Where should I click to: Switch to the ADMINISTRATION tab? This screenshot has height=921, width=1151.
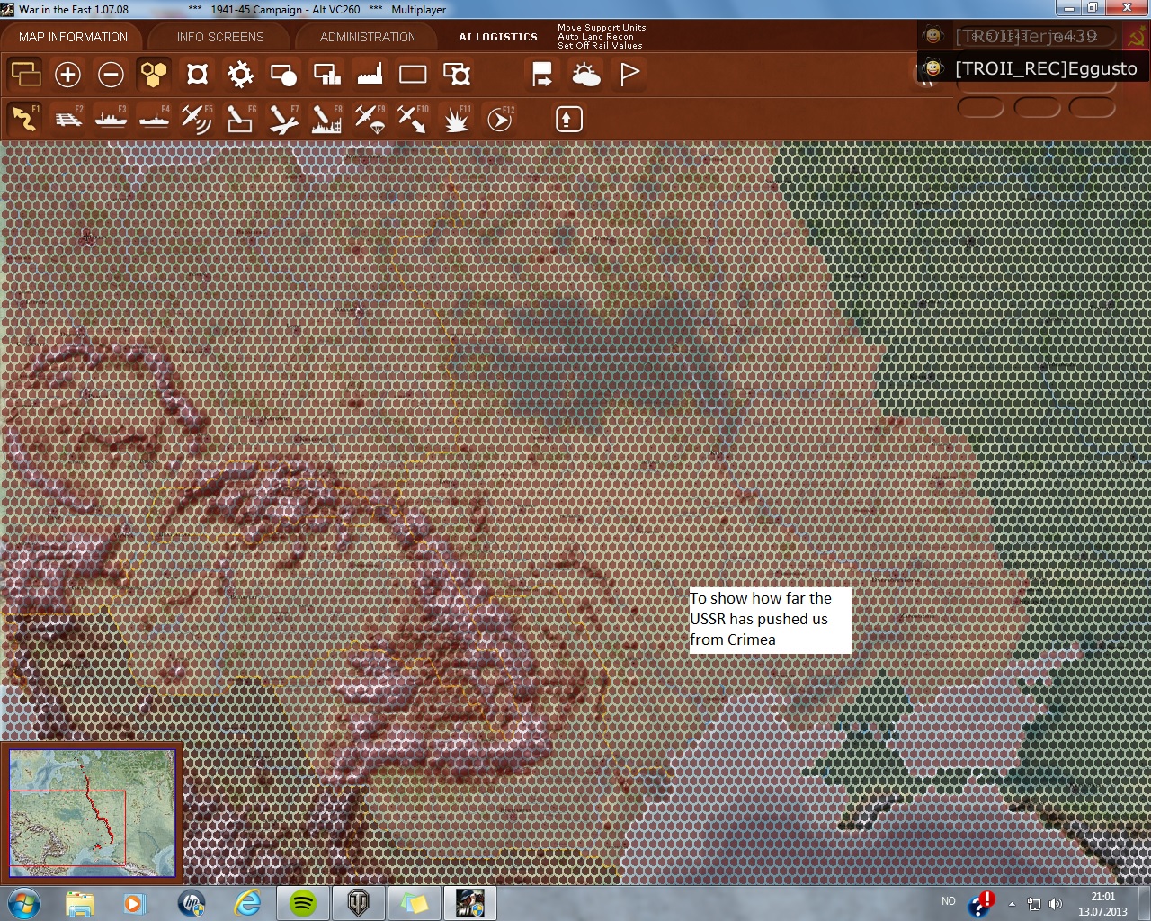pyautogui.click(x=368, y=37)
